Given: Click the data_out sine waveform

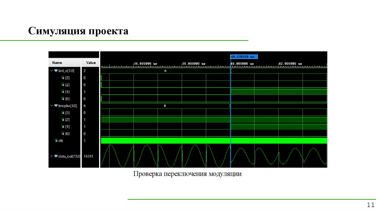Looking at the screenshot, I should tap(214, 156).
